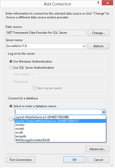115x168 pixels.
Task: Close the Add Connection dialog
Action: (107, 3)
